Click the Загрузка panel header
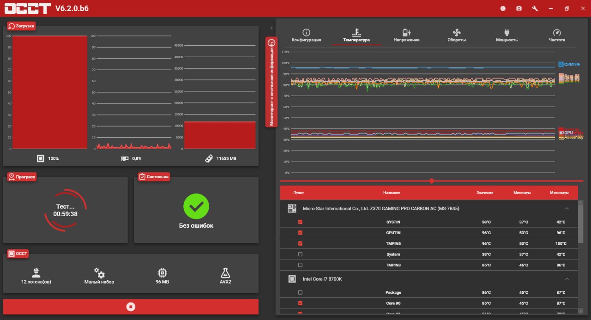 22,26
